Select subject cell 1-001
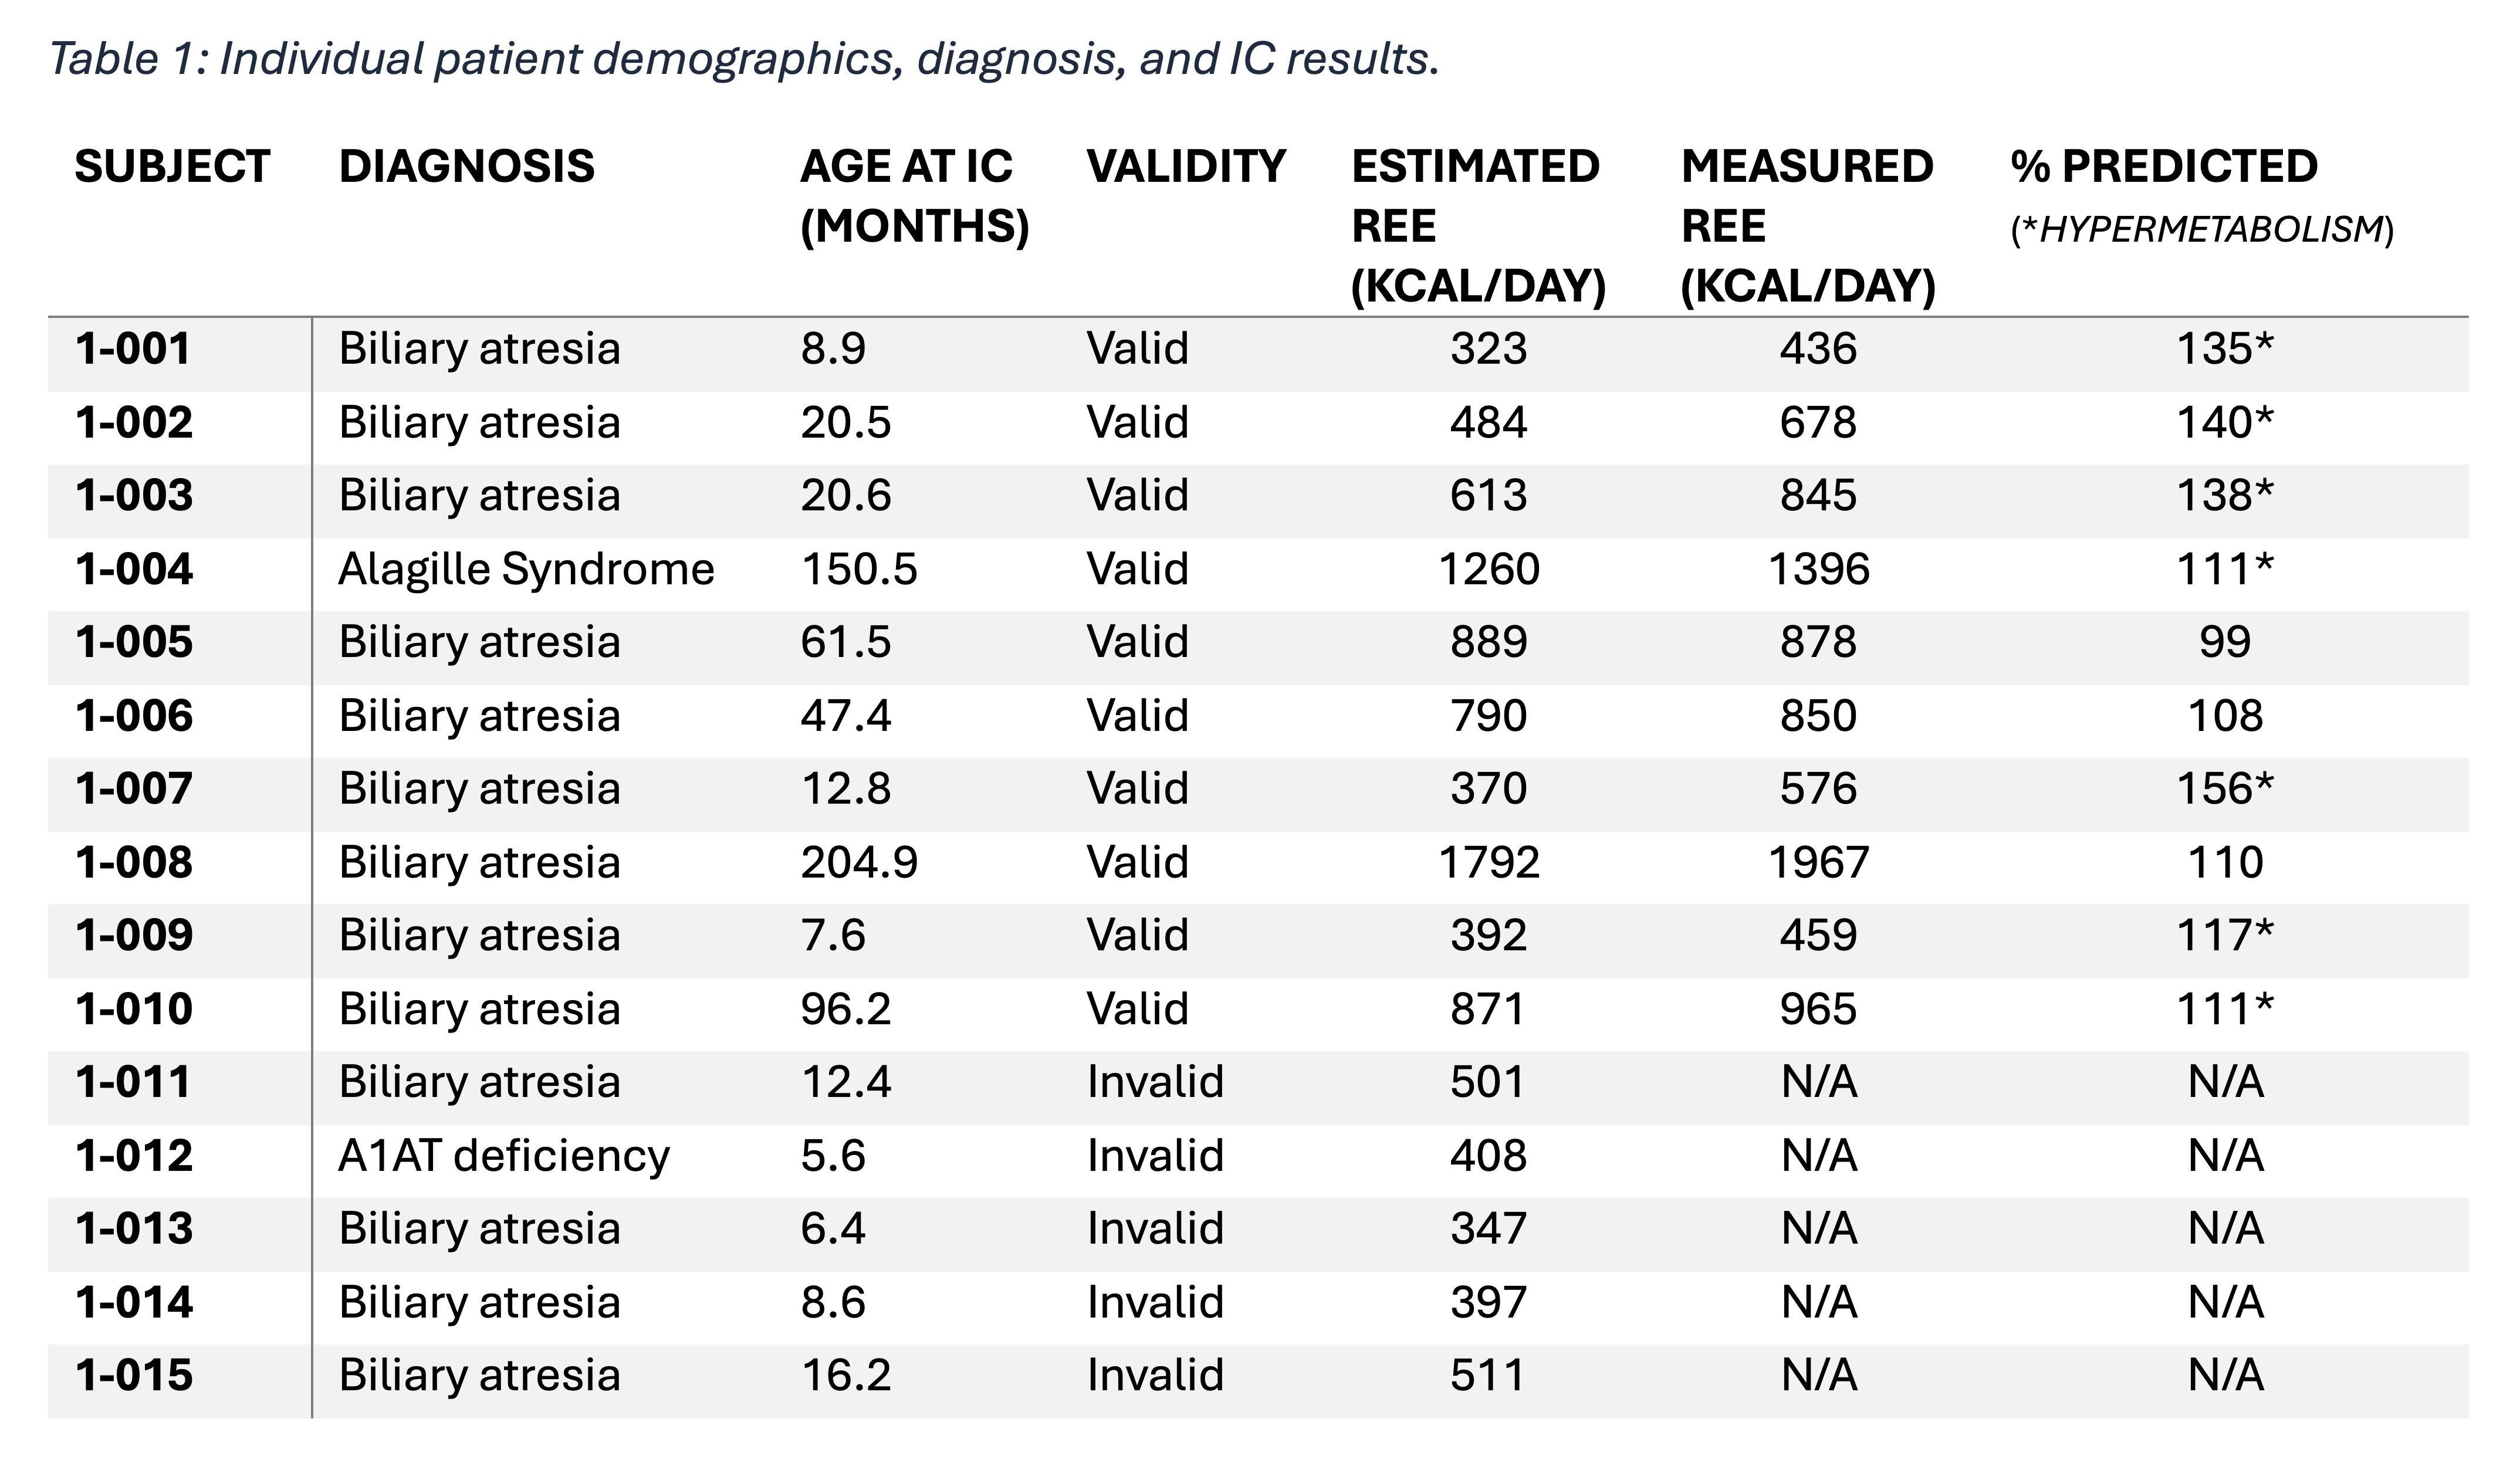The image size is (2520, 1473). 133,349
